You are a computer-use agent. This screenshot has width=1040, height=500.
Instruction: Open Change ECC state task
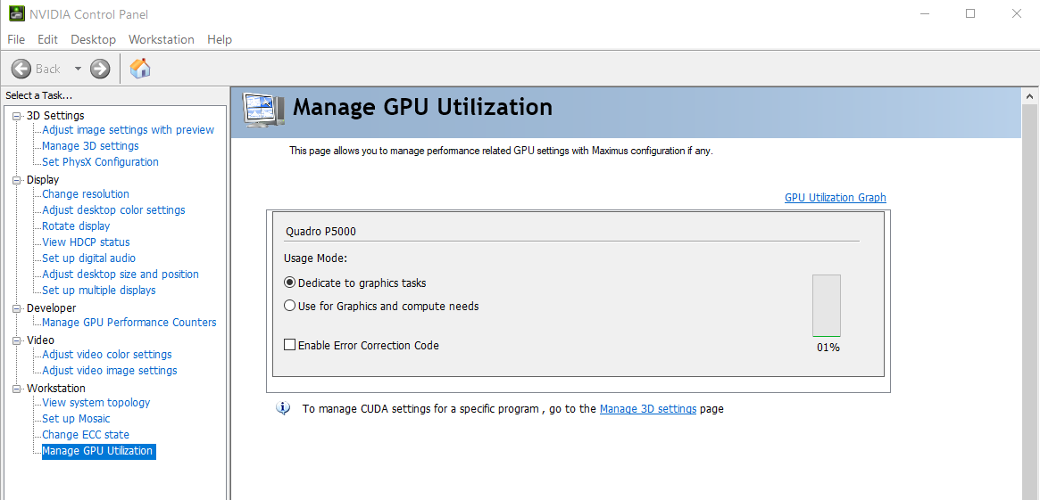click(86, 434)
